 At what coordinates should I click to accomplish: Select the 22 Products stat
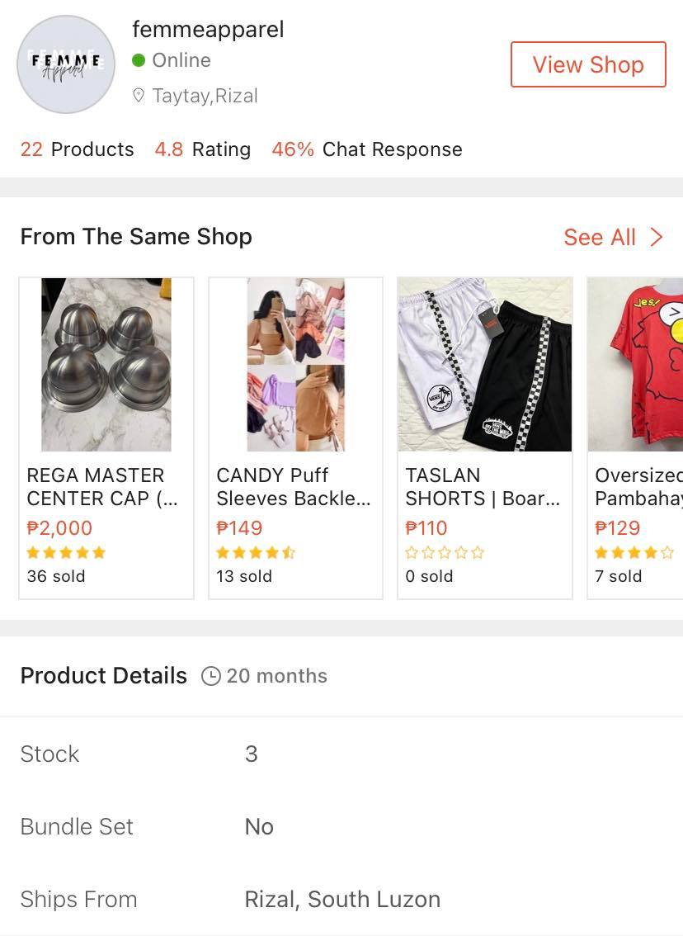click(77, 149)
